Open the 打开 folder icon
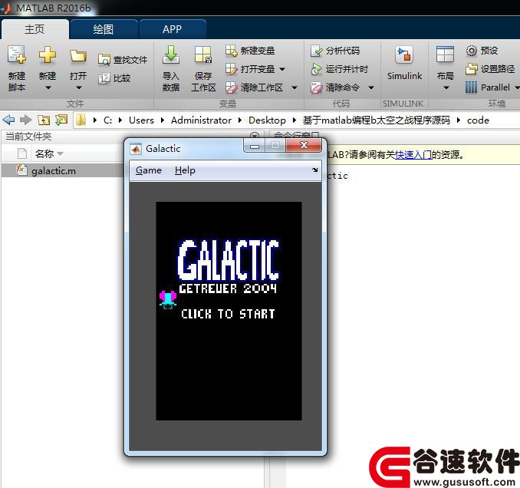 78,56
